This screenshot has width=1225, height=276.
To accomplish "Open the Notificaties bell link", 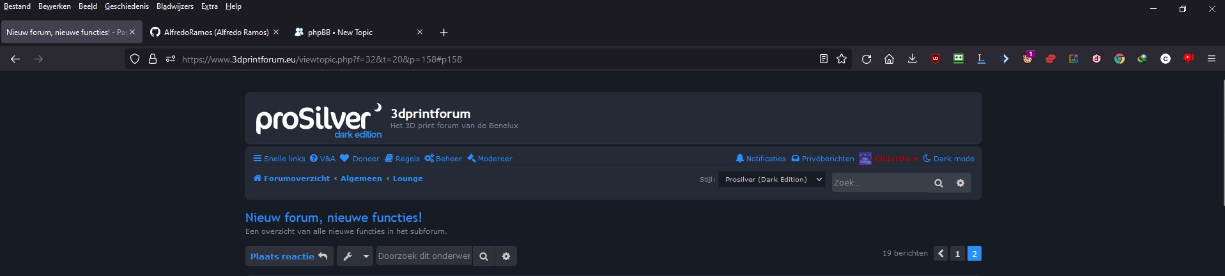I will point(760,159).
